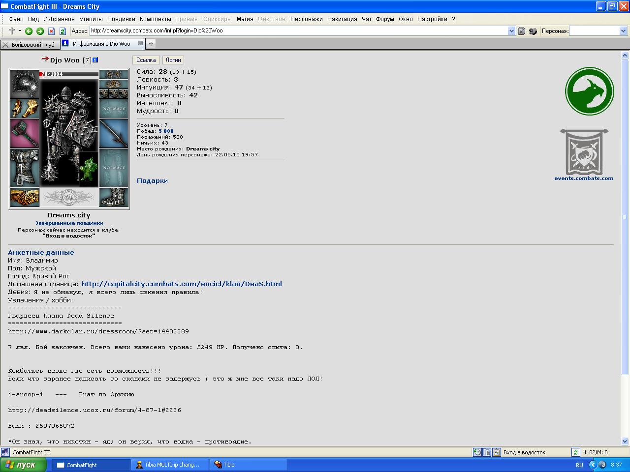This screenshot has height=472, width=630.
Task: Click the page scroll-down arrow
Action: (x=625, y=441)
